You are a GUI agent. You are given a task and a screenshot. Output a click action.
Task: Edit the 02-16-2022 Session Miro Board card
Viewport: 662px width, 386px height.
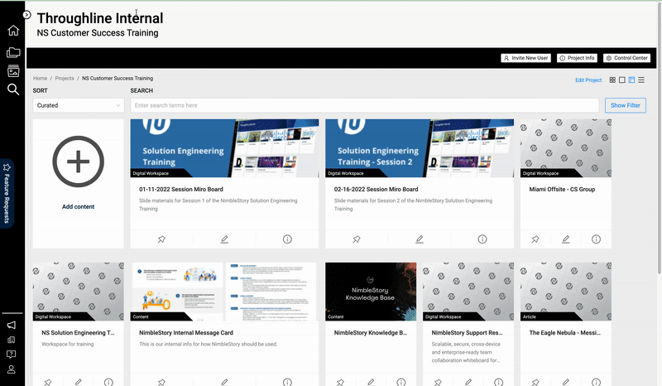coord(420,239)
